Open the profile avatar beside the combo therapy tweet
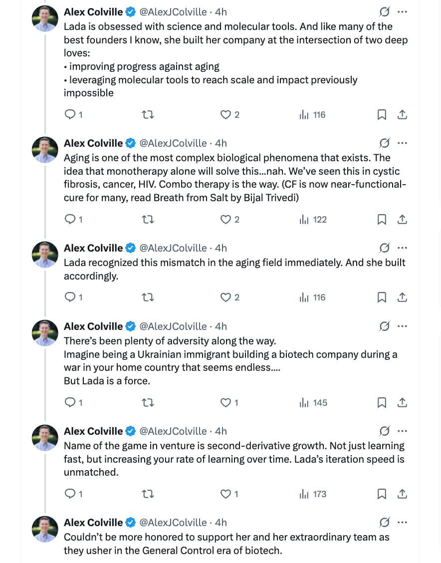 [45, 150]
